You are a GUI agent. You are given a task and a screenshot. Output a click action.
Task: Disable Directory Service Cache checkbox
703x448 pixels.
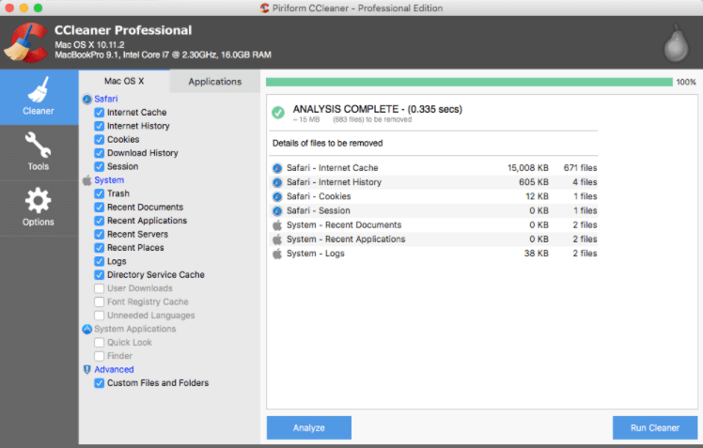(x=99, y=275)
